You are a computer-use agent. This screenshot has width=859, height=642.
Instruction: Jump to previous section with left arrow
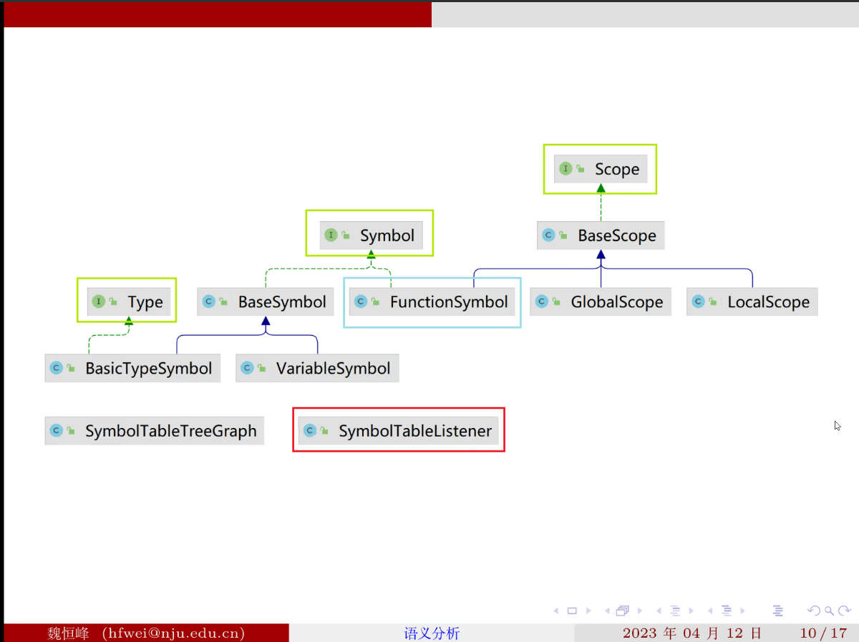(x=711, y=611)
